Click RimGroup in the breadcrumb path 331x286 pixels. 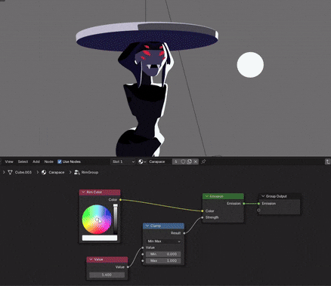[x=90, y=172]
